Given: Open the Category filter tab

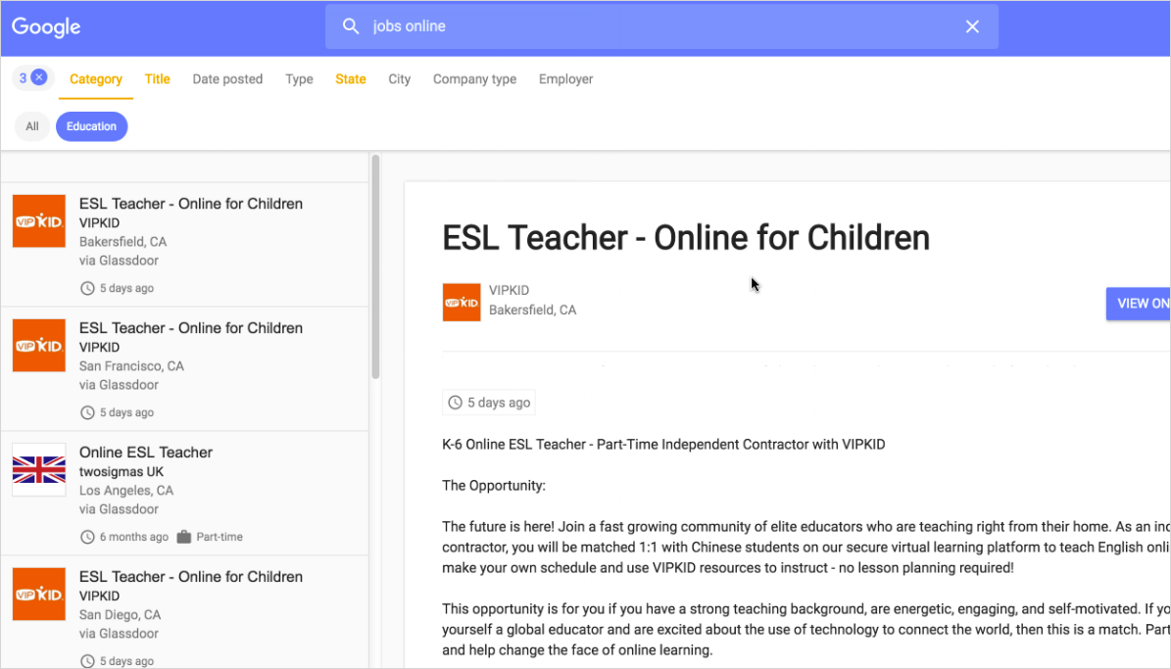Looking at the screenshot, I should coord(96,79).
